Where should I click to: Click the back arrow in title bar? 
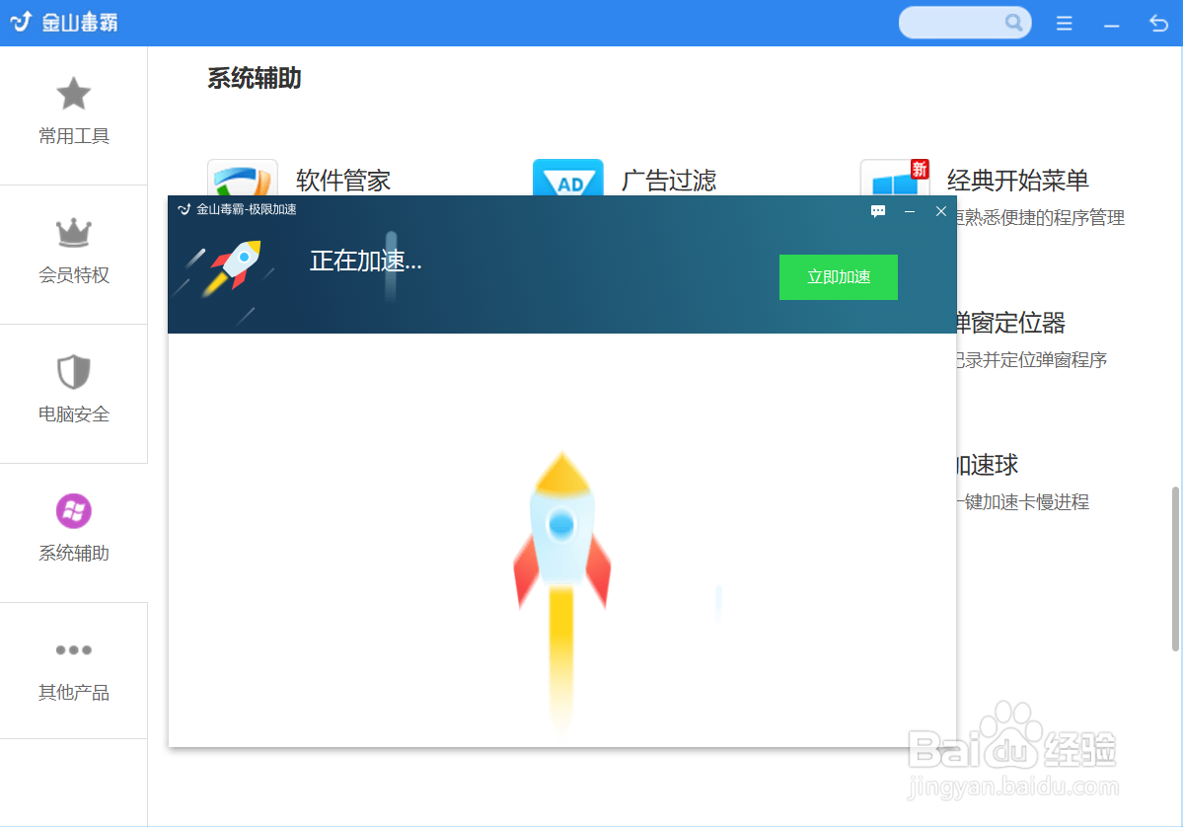(1159, 24)
